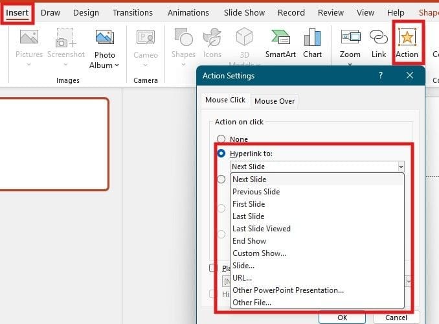The image size is (439, 324).
Task: Choose Previous Slide from the list
Action: 256,192
